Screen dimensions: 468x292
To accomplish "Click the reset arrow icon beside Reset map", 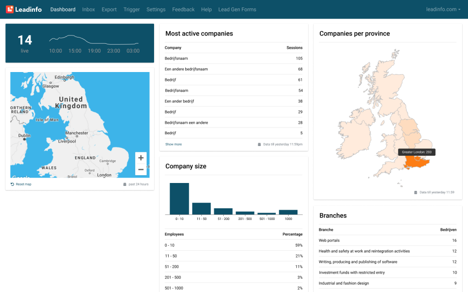I will (x=12, y=184).
